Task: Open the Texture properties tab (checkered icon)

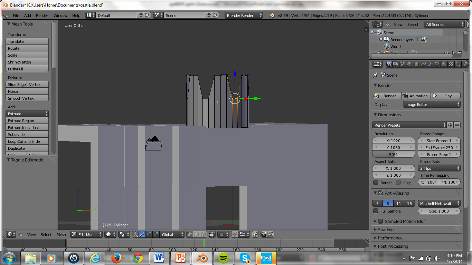Action: point(451,65)
